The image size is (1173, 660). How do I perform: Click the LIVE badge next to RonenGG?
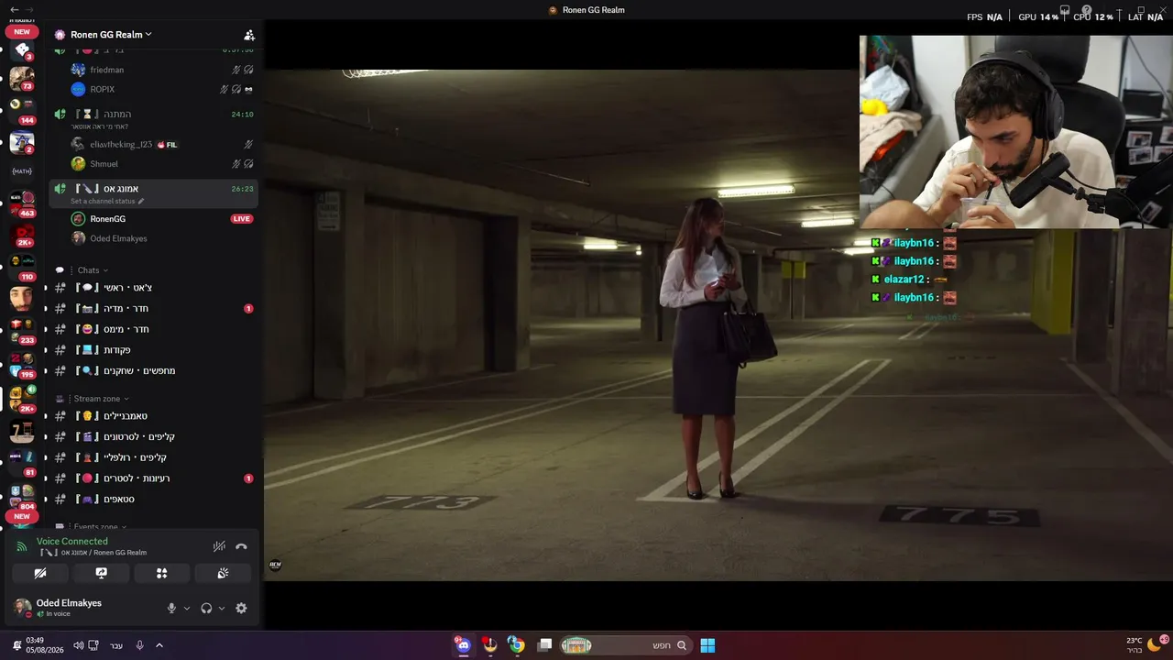(x=241, y=219)
